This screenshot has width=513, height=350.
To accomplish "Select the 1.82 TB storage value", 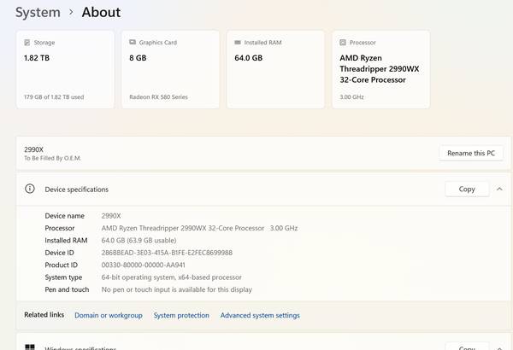I will click(x=37, y=58).
